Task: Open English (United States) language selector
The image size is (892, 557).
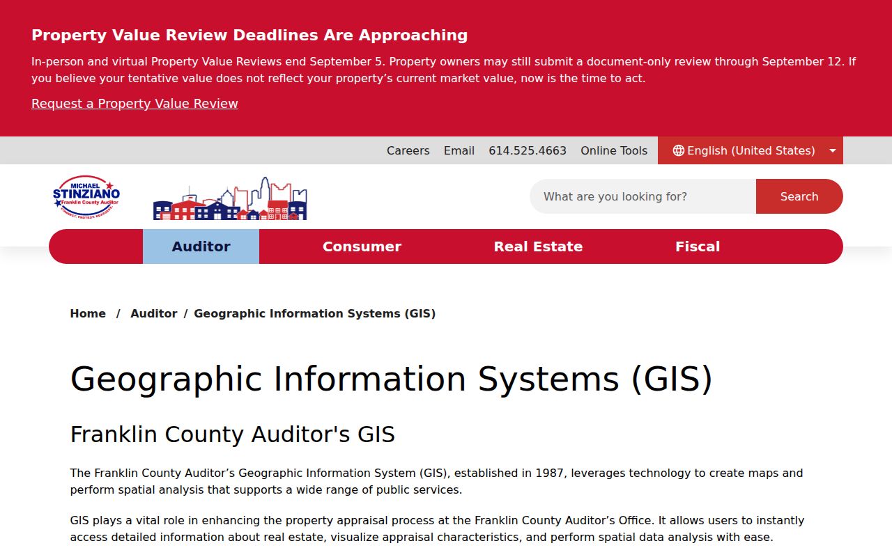Action: pyautogui.click(x=751, y=150)
